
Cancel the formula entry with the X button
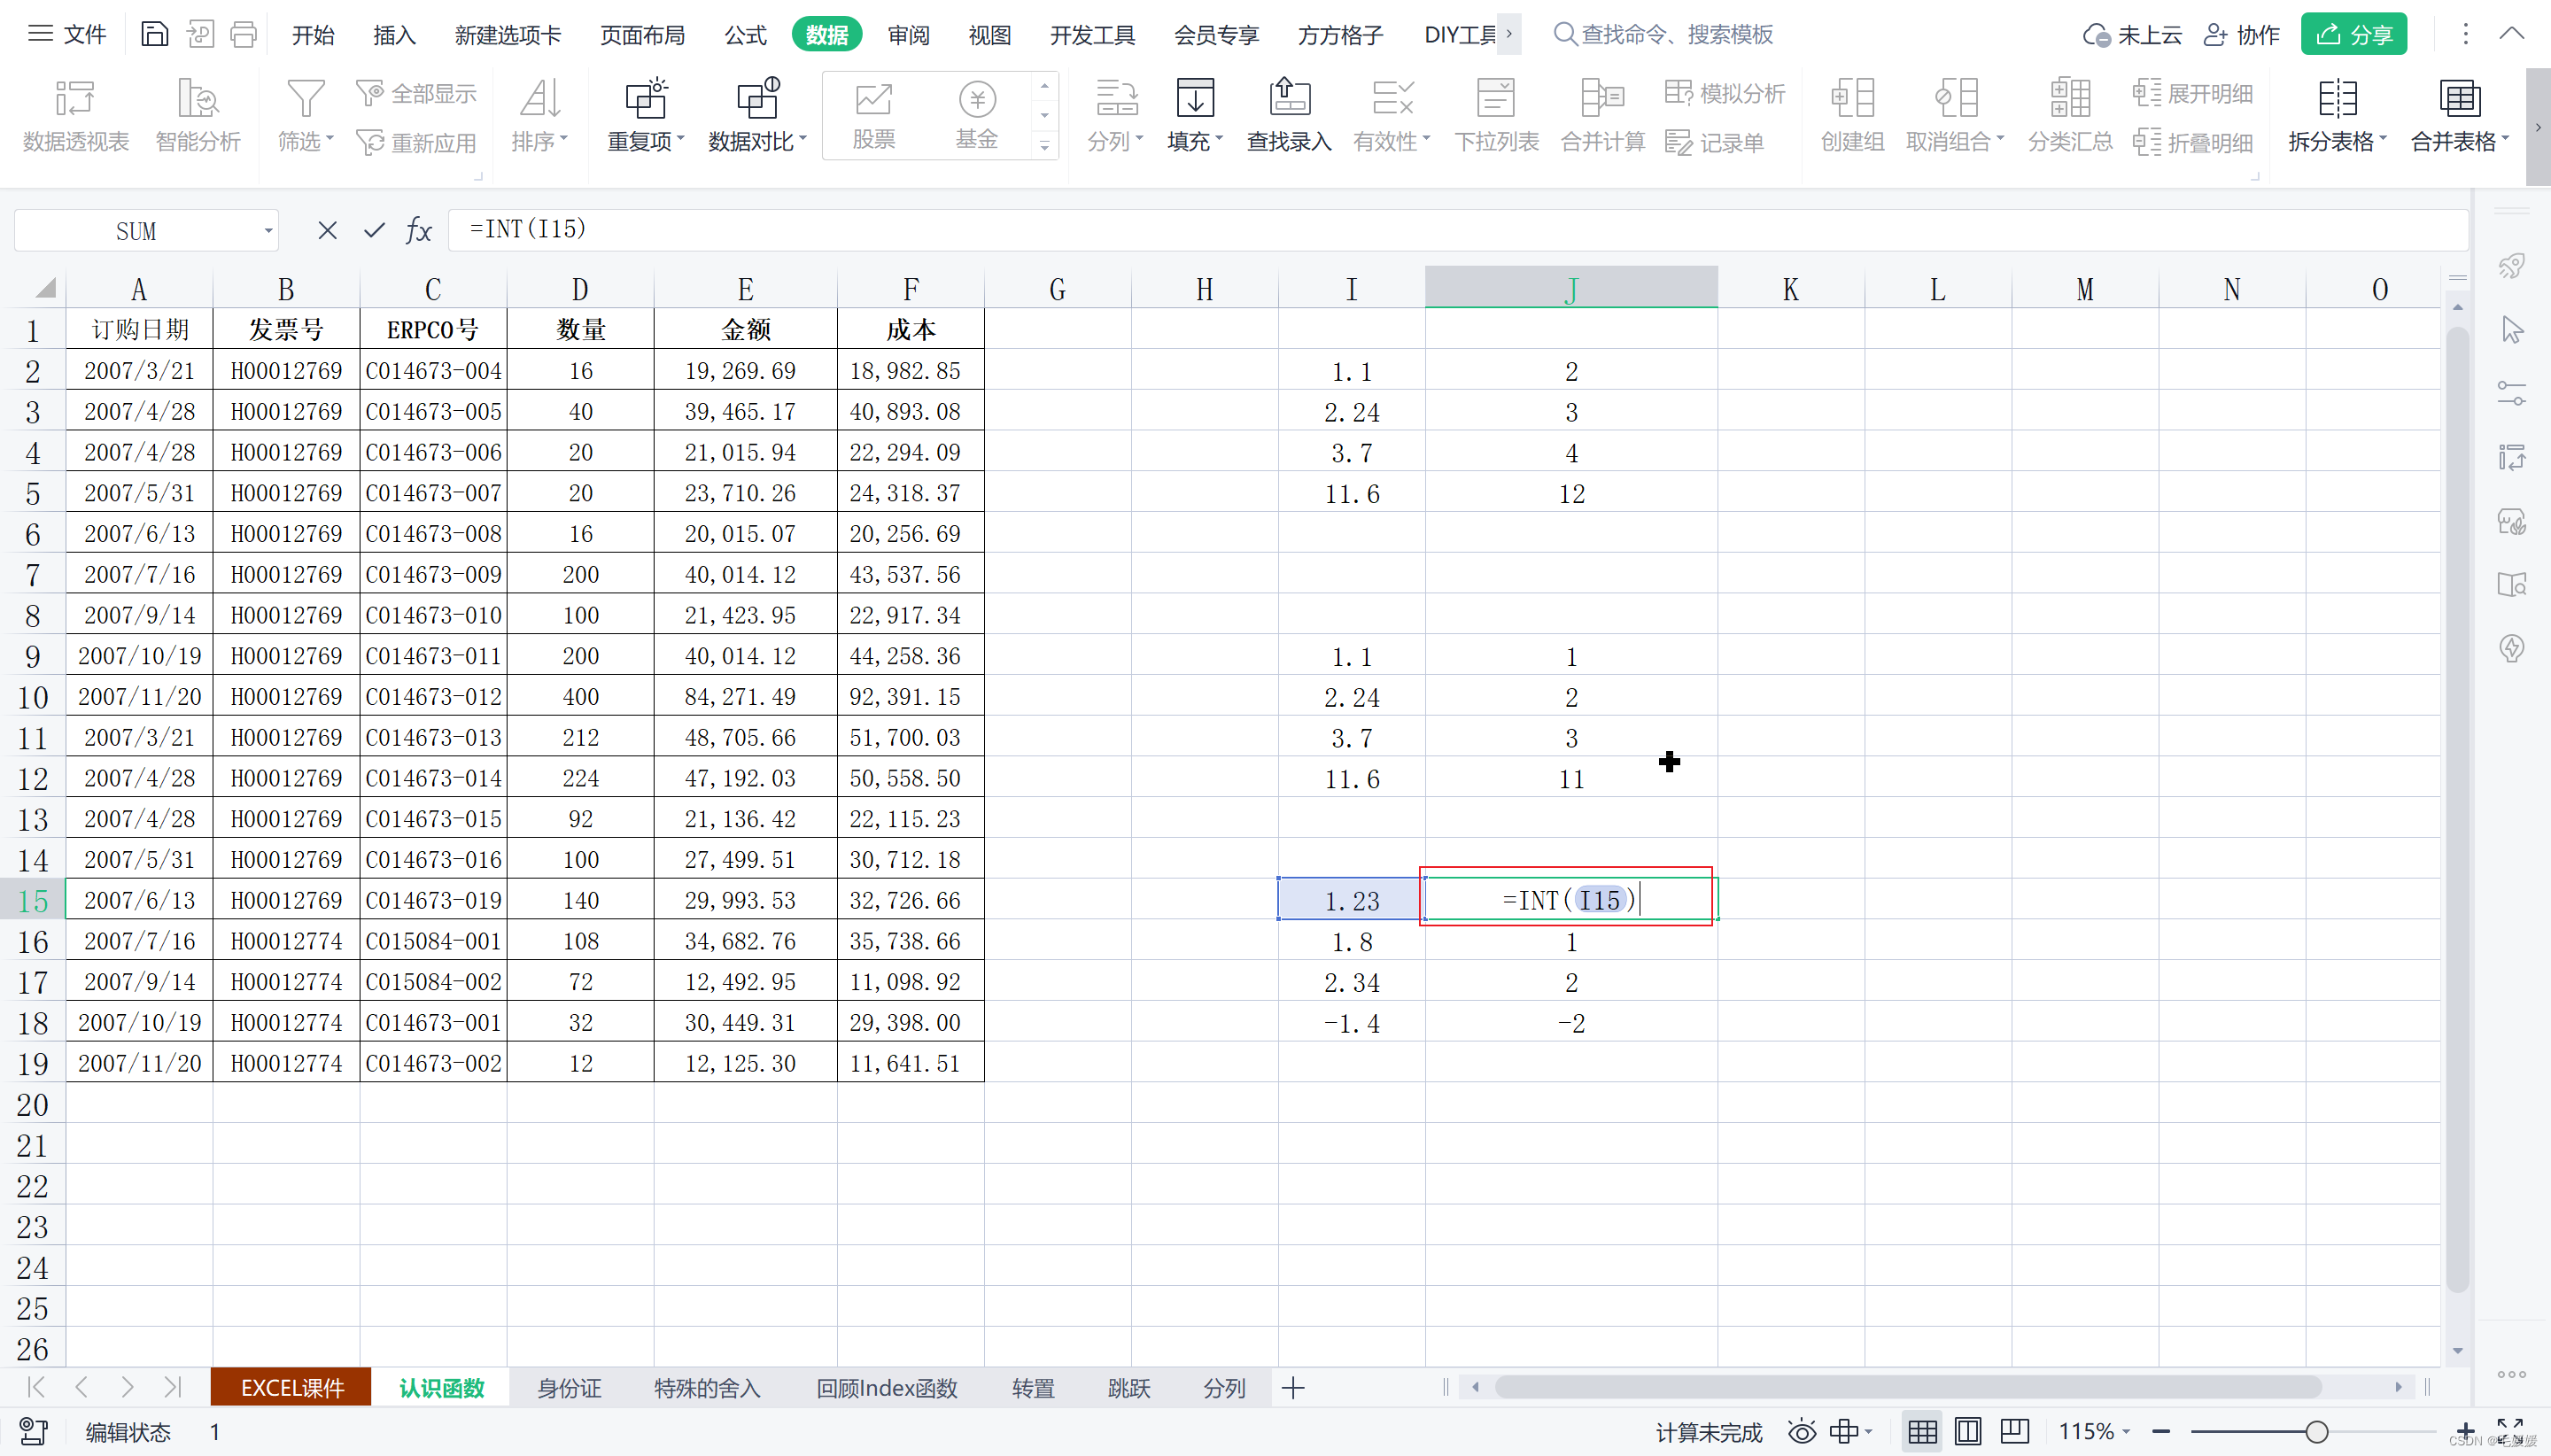[327, 231]
